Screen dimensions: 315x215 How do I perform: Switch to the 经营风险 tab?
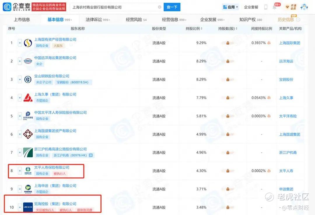click(136, 20)
